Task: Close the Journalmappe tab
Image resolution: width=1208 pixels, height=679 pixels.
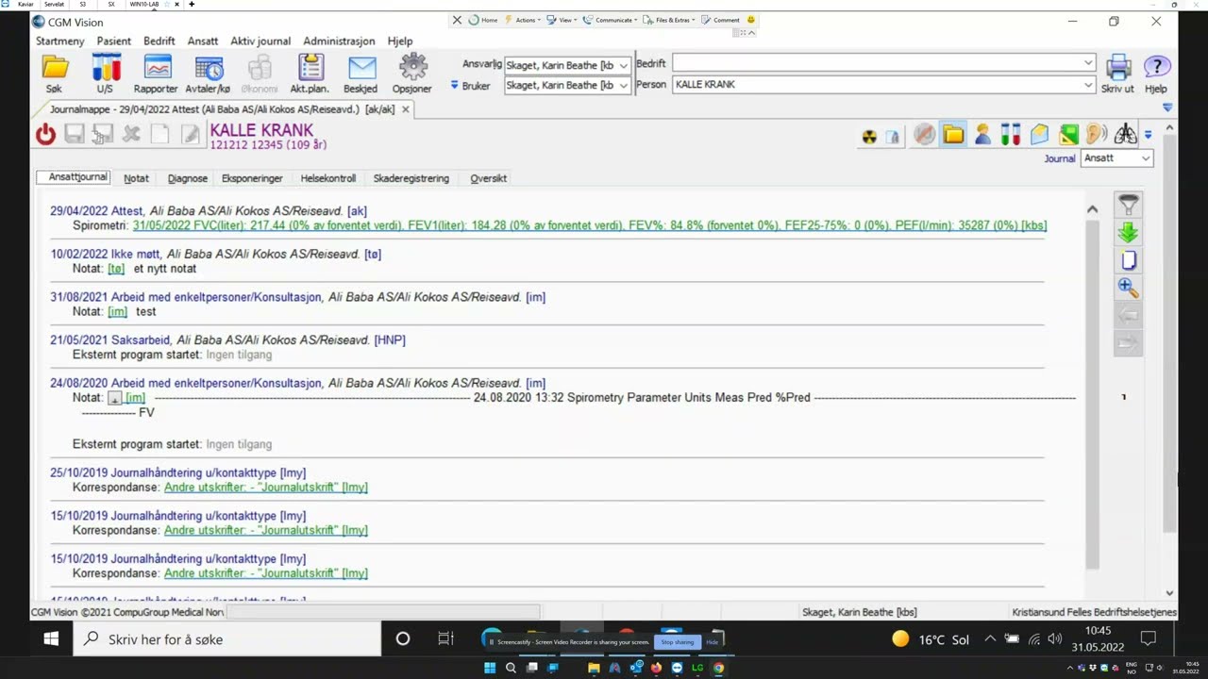Action: [406, 109]
